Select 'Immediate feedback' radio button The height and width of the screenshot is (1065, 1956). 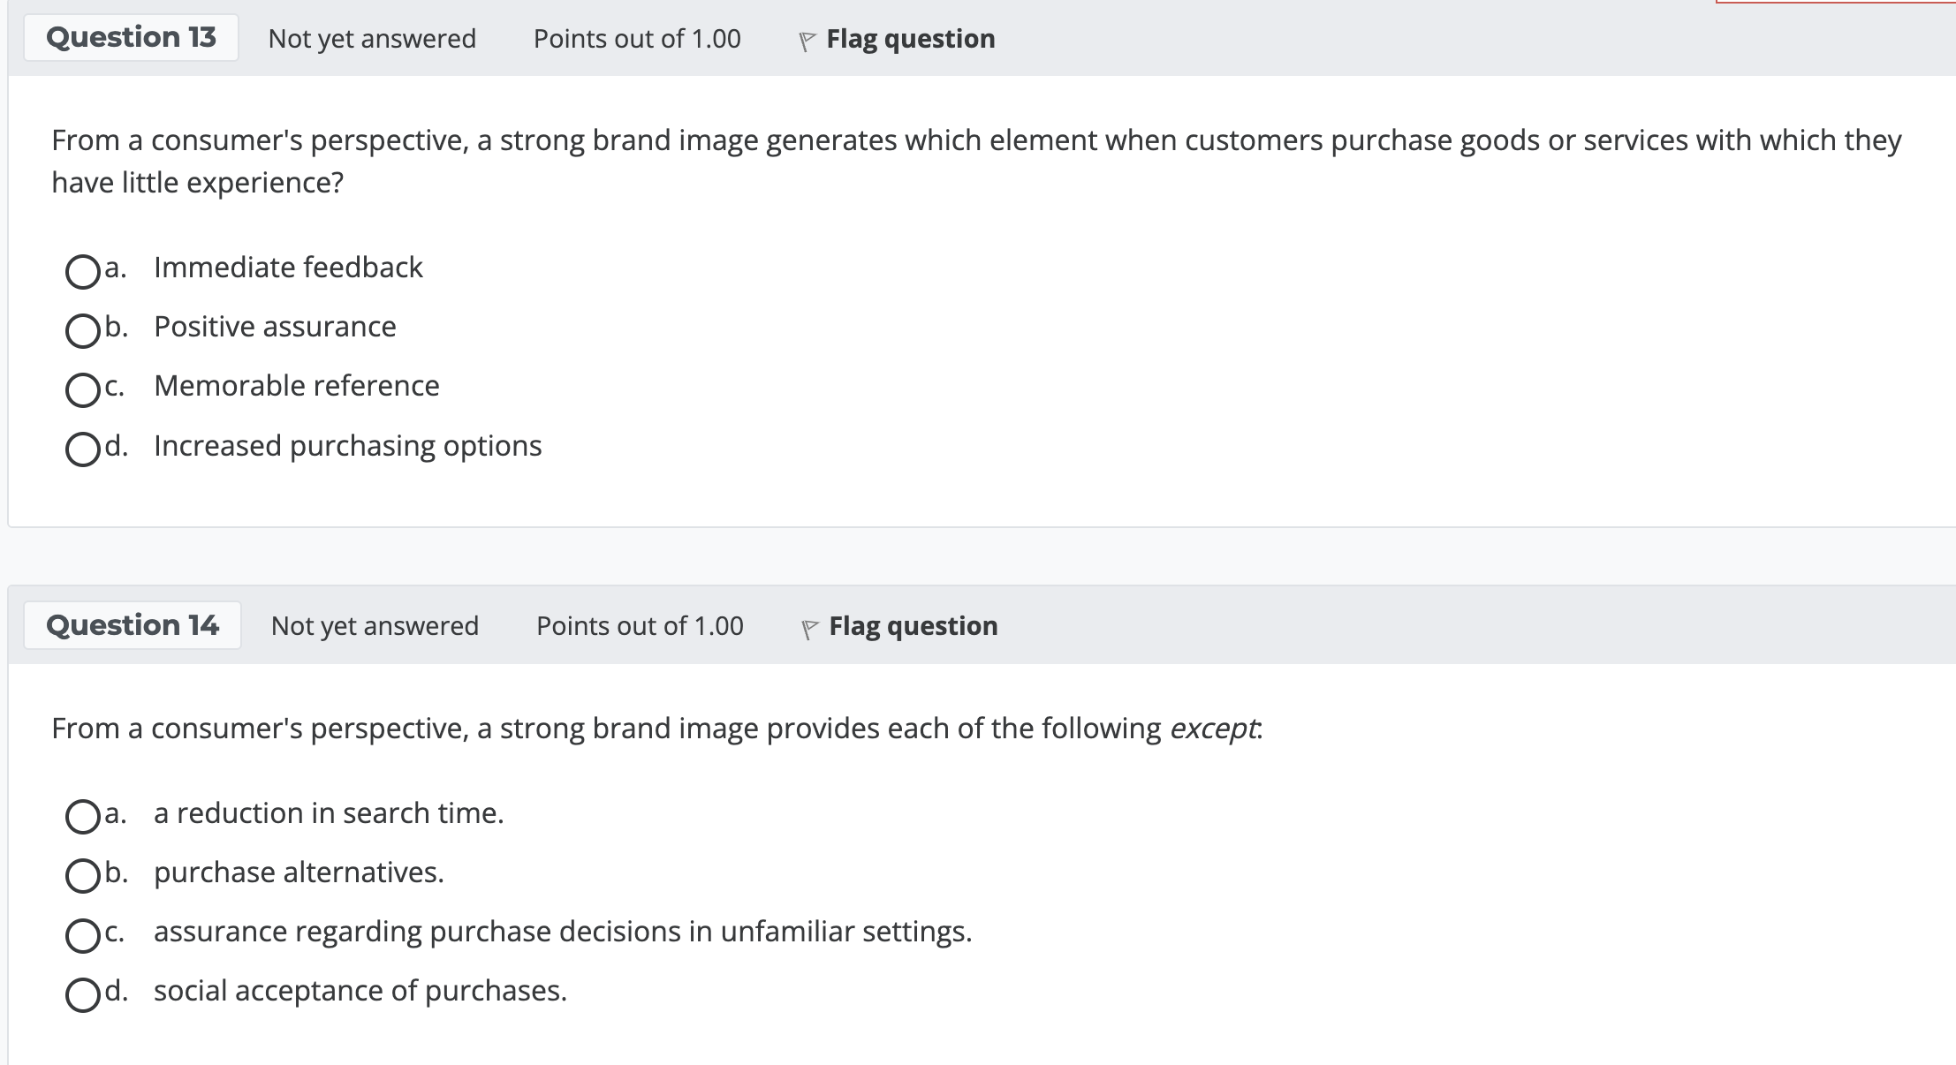[82, 271]
